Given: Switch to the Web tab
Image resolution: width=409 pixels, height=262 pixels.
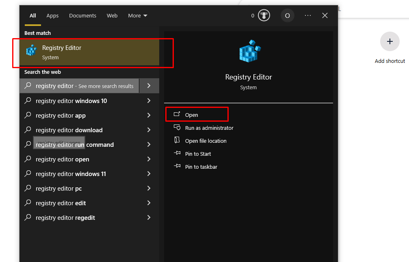Looking at the screenshot, I should (x=112, y=16).
